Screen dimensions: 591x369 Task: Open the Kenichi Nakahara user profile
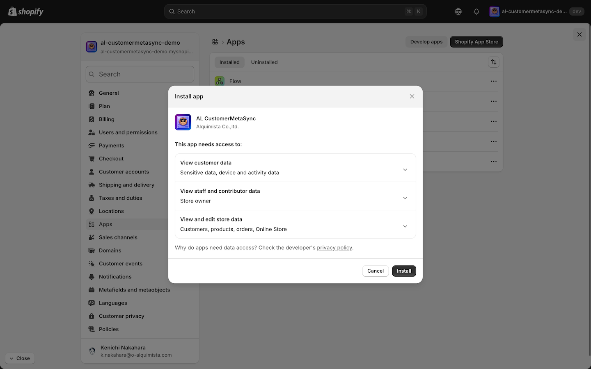click(140, 351)
